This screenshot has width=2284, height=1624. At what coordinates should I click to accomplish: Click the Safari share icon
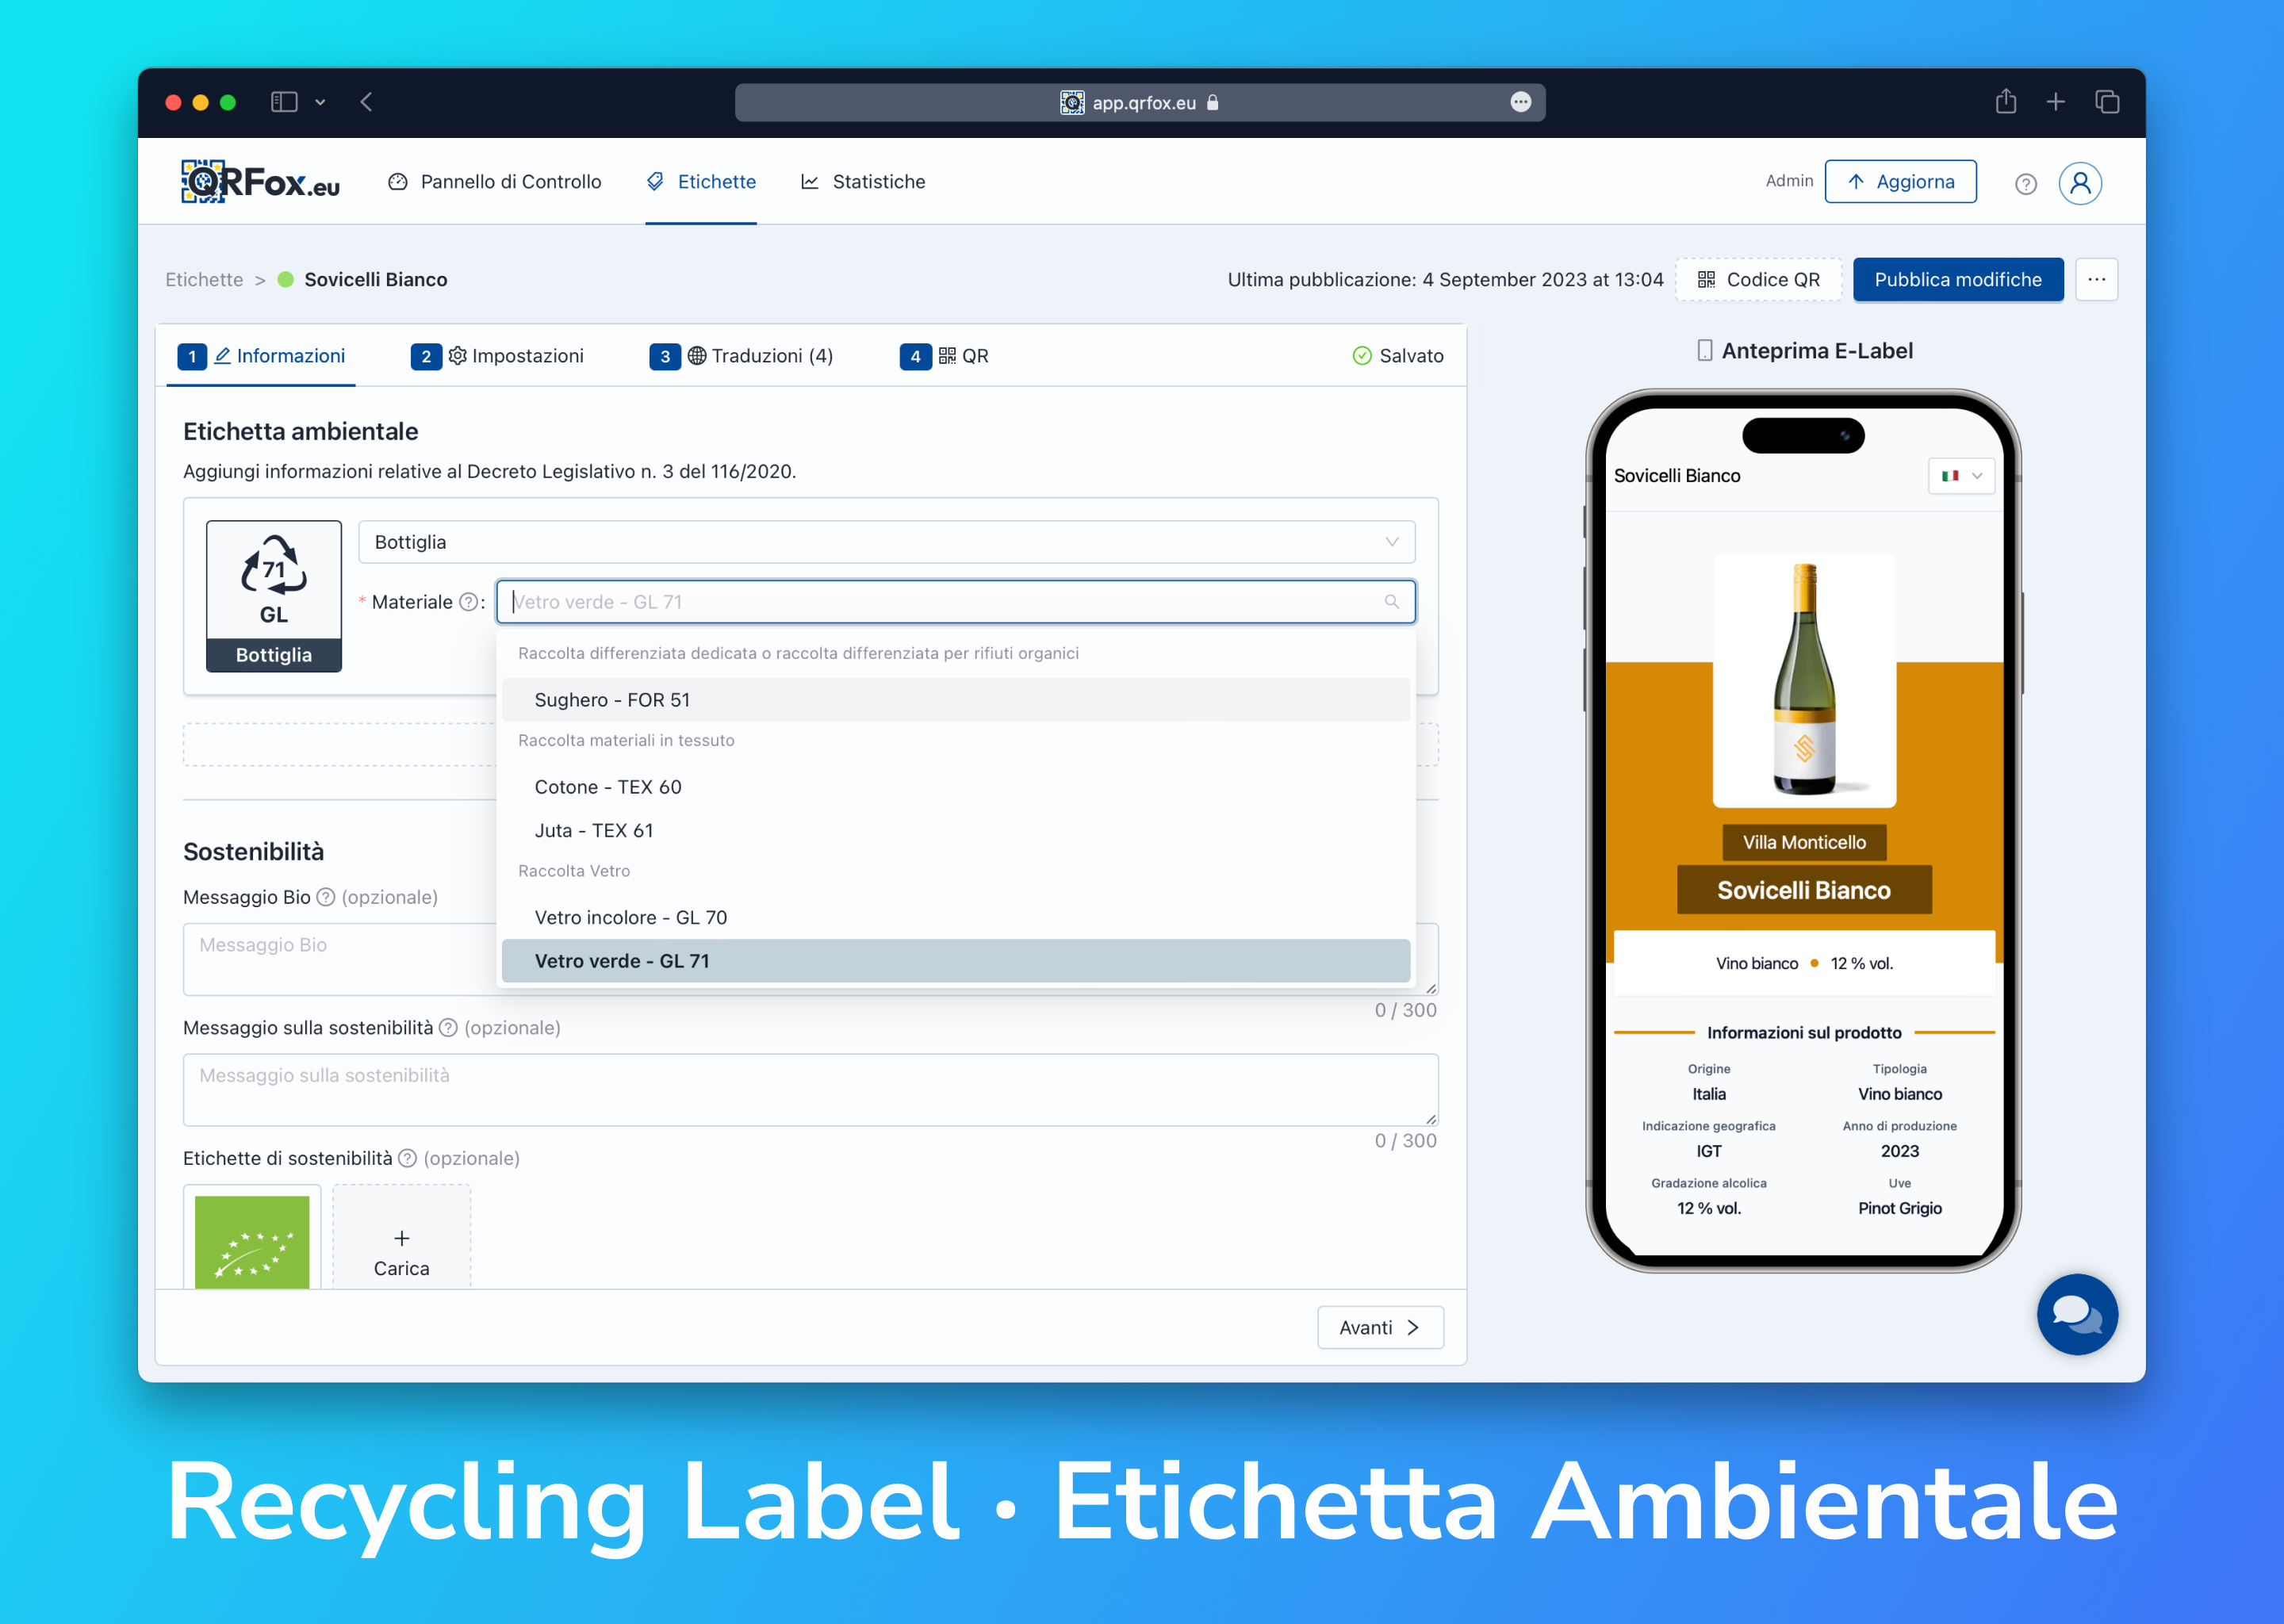tap(2005, 102)
